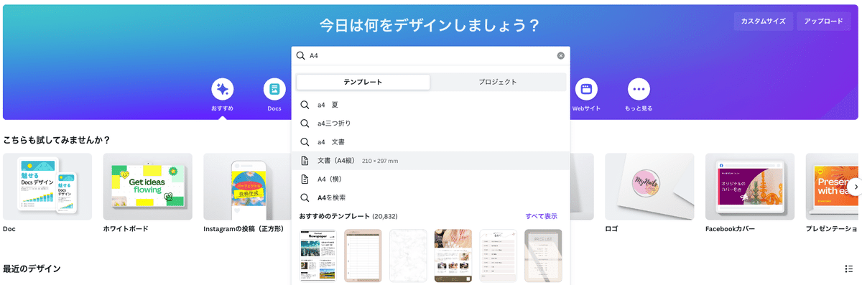The height and width of the screenshot is (285, 862).
Task: Click the 最近のデザイン heading
Action: 32,268
